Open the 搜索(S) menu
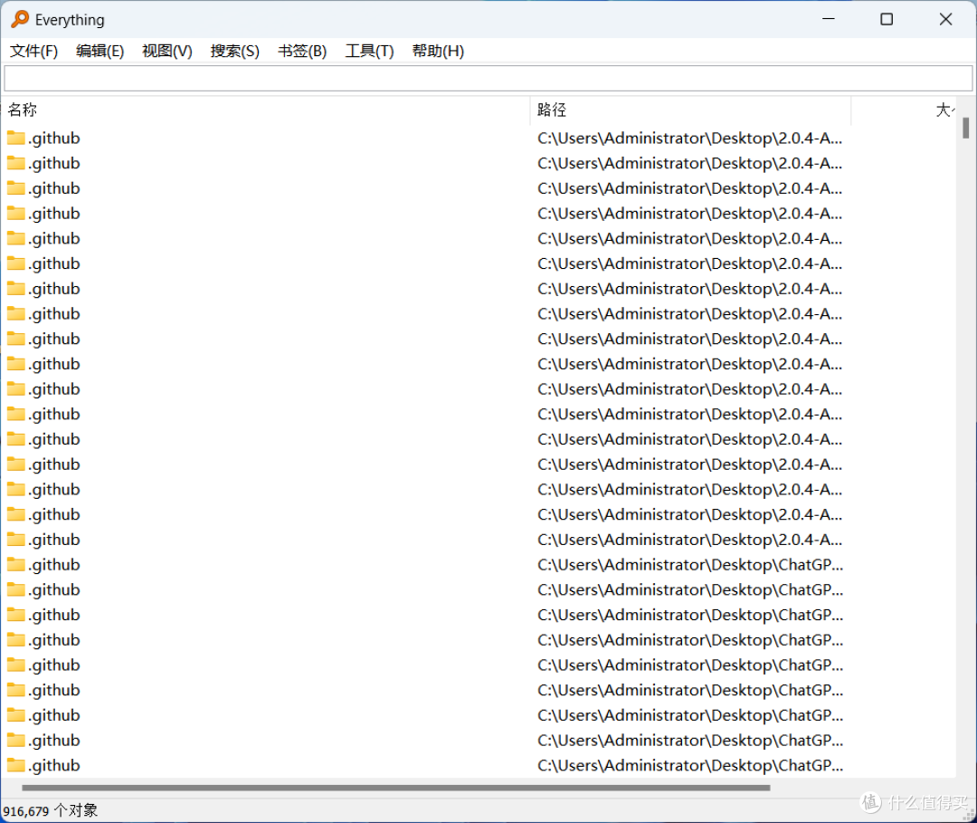Image resolution: width=977 pixels, height=823 pixels. pyautogui.click(x=235, y=51)
